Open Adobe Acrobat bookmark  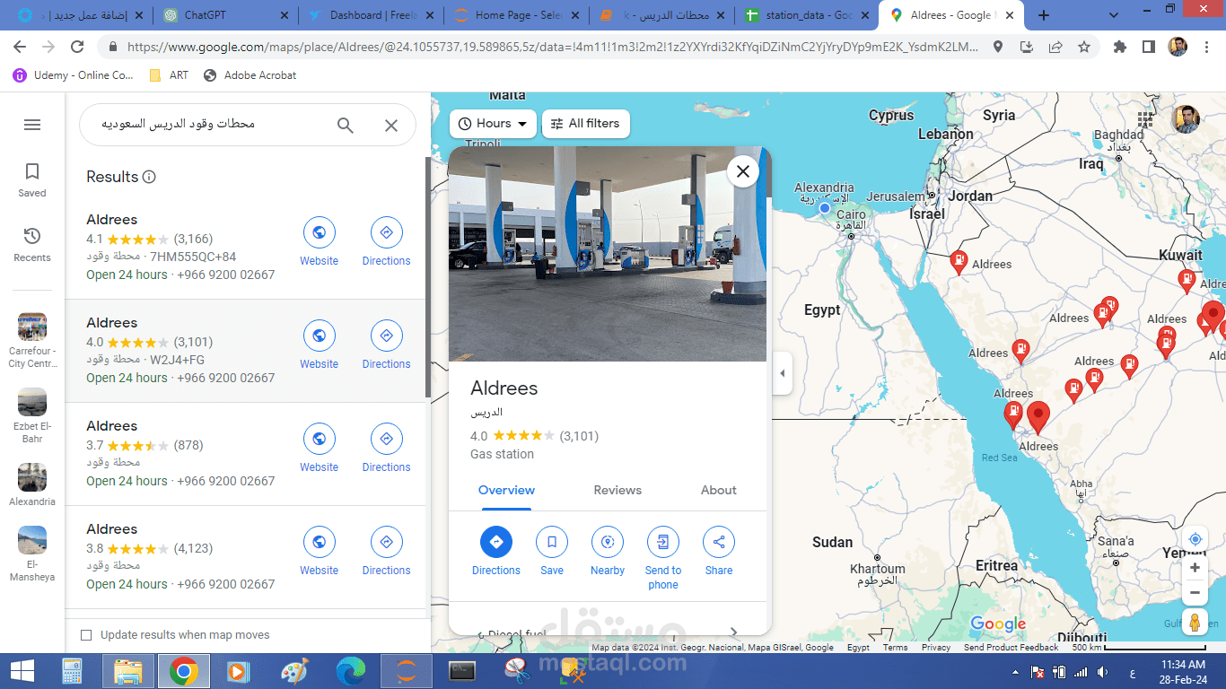[250, 75]
